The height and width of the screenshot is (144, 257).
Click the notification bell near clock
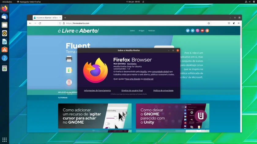(x=143, y=2)
